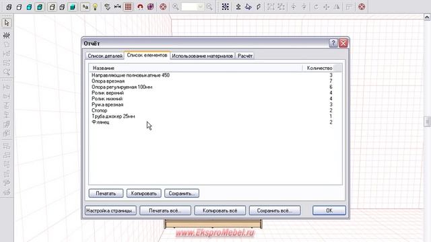
Task: Select row 'Труба джокер 25мм'
Action: [x=215, y=116]
